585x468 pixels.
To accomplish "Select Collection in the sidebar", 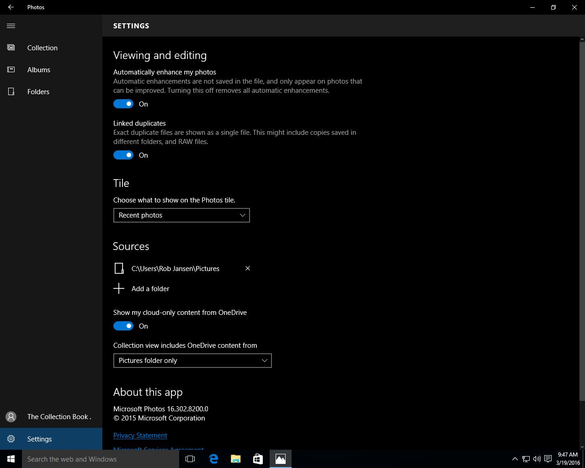I will [x=51, y=48].
